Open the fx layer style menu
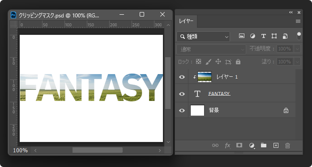The height and width of the screenshot is (167, 312). (x=227, y=146)
